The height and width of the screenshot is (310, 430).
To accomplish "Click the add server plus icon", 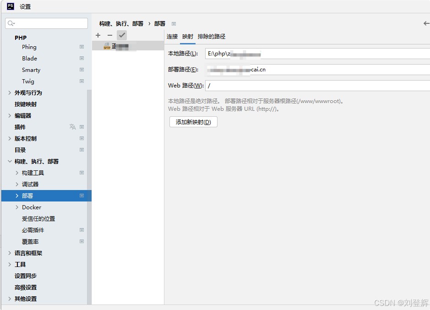I will (x=98, y=35).
